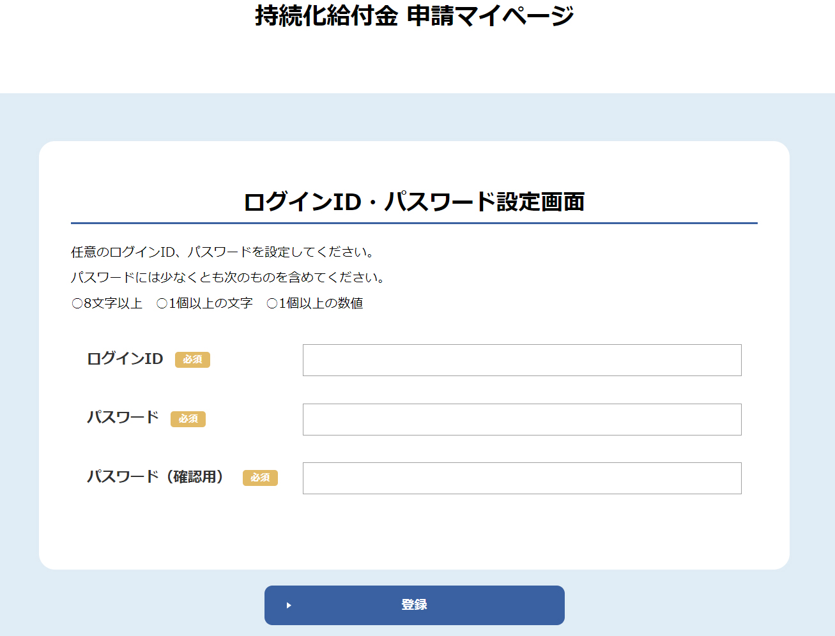The height and width of the screenshot is (636, 835).
Task: Select the パスワード（確認用） input field
Action: coord(522,478)
